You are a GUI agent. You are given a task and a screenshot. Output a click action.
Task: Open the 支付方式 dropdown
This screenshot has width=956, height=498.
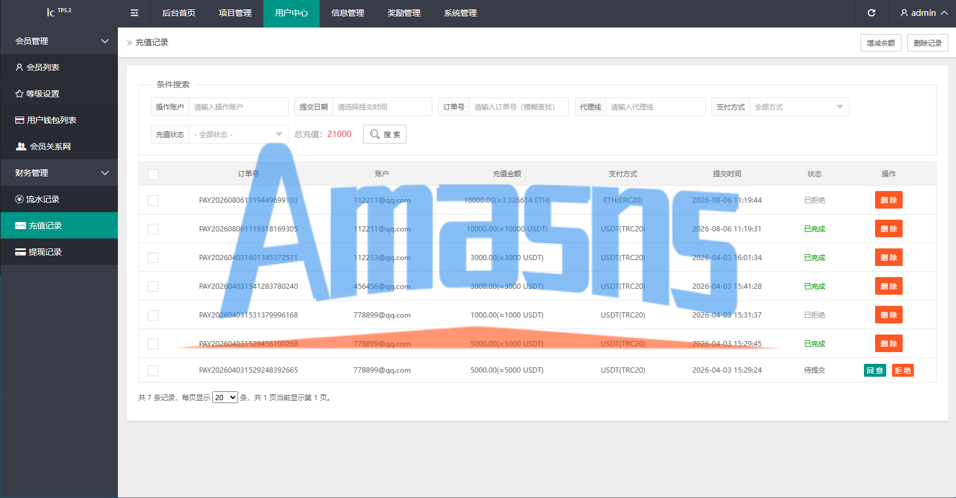[799, 107]
